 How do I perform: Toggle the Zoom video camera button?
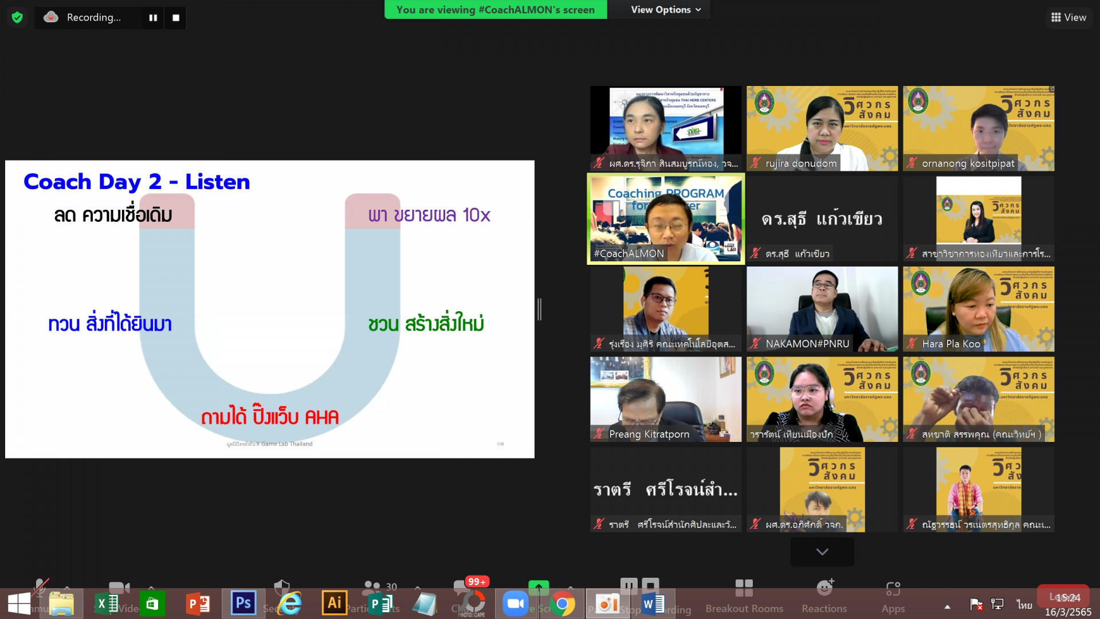tap(119, 588)
